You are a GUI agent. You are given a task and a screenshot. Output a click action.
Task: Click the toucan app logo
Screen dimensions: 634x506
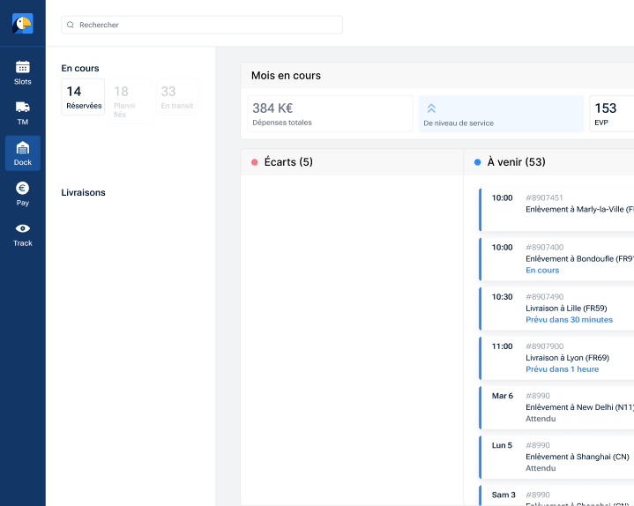tap(23, 24)
